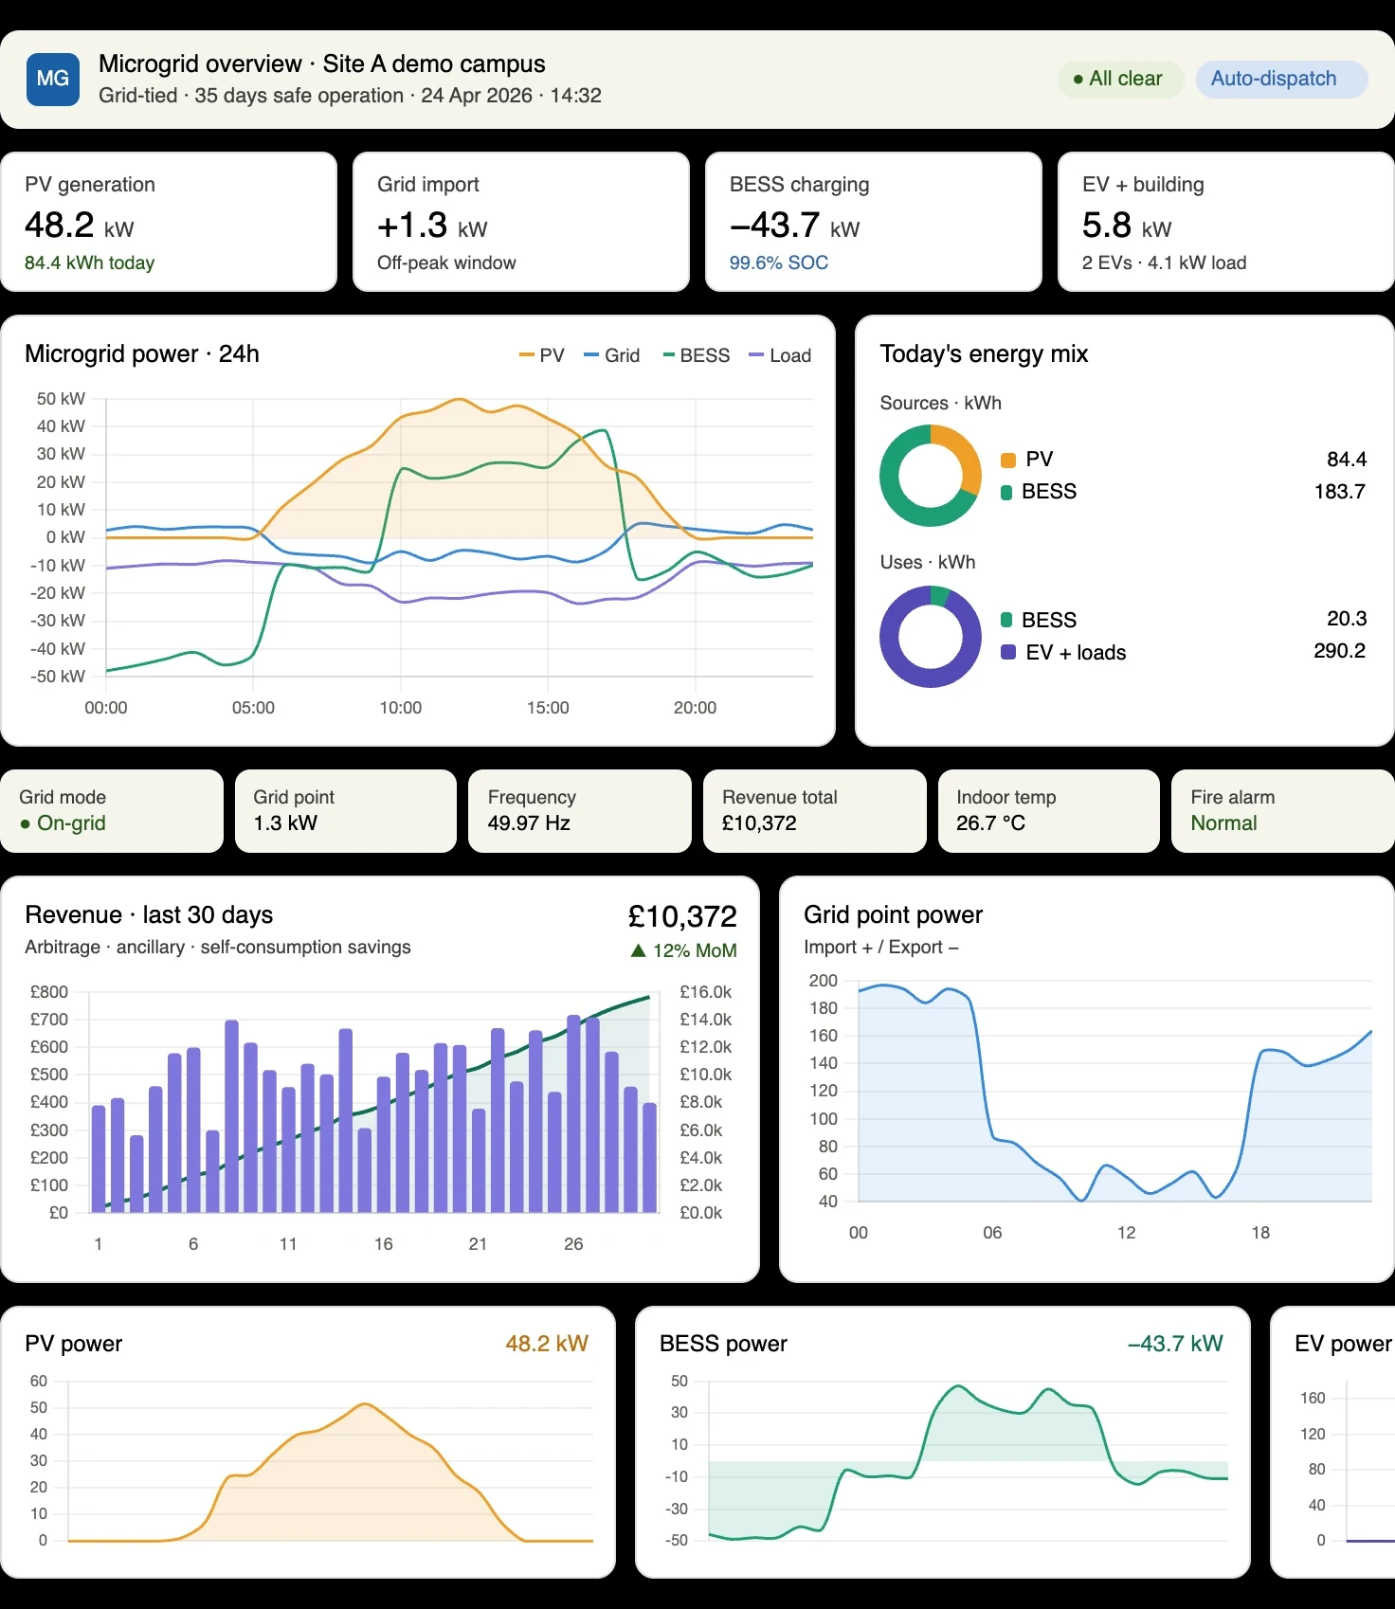The image size is (1395, 1609).
Task: Click the green BESS swatch under Uses
Action: [1007, 620]
